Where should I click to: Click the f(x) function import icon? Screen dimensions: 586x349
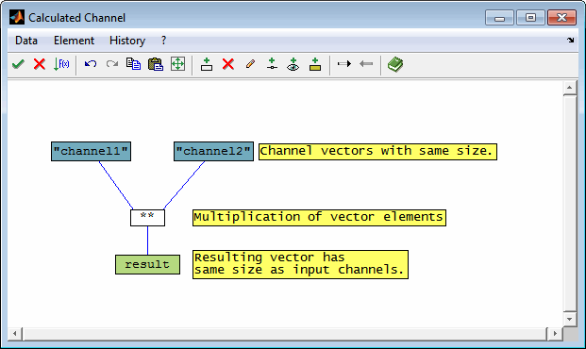tap(61, 64)
